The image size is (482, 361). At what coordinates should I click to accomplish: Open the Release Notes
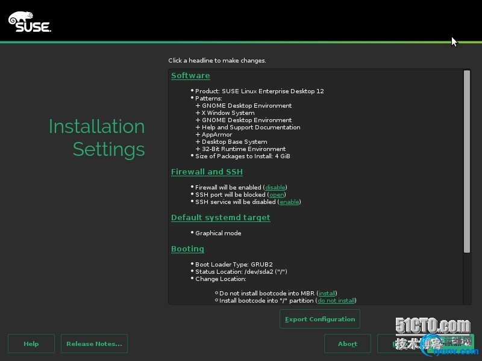(x=94, y=344)
